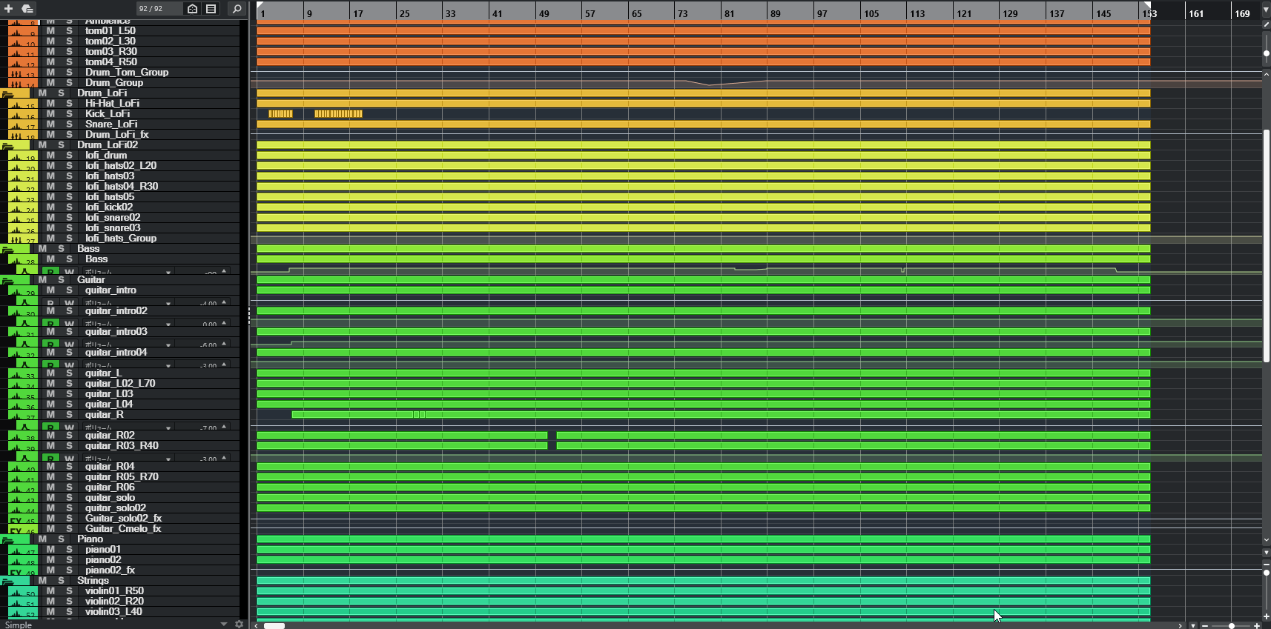Toggle Read automation on guitar_intro02 lane
This screenshot has width=1271, height=629.
click(50, 323)
